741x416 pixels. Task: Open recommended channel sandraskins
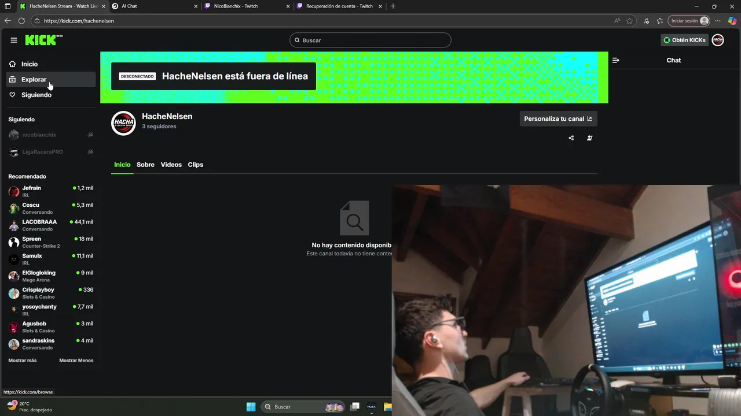(51, 344)
